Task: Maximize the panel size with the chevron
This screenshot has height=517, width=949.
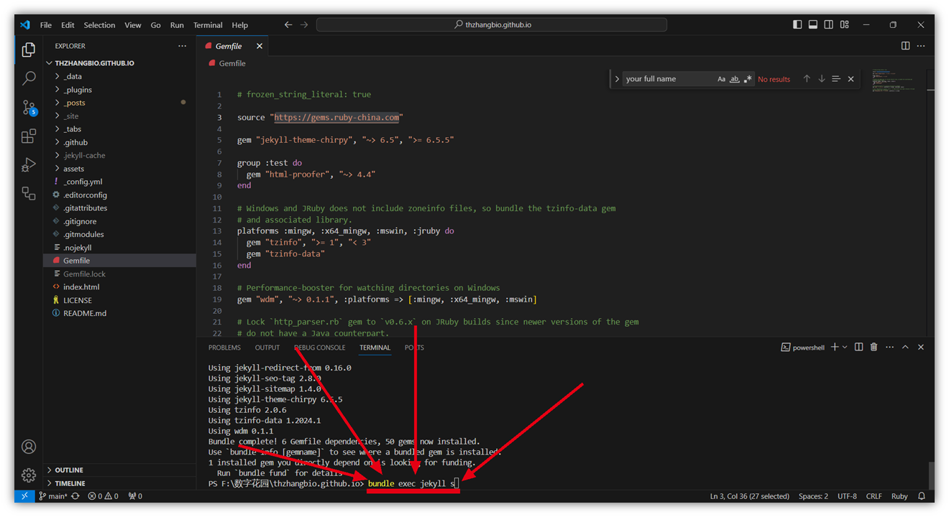Action: 905,348
